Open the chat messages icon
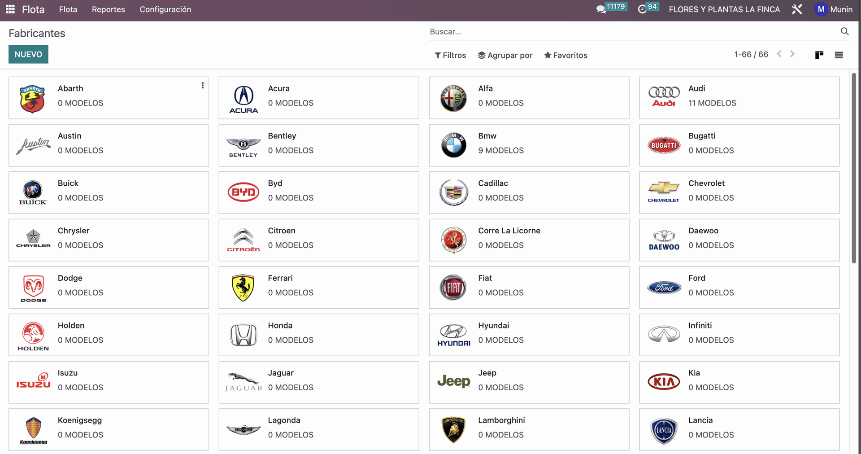The width and height of the screenshot is (861, 454). coord(601,9)
